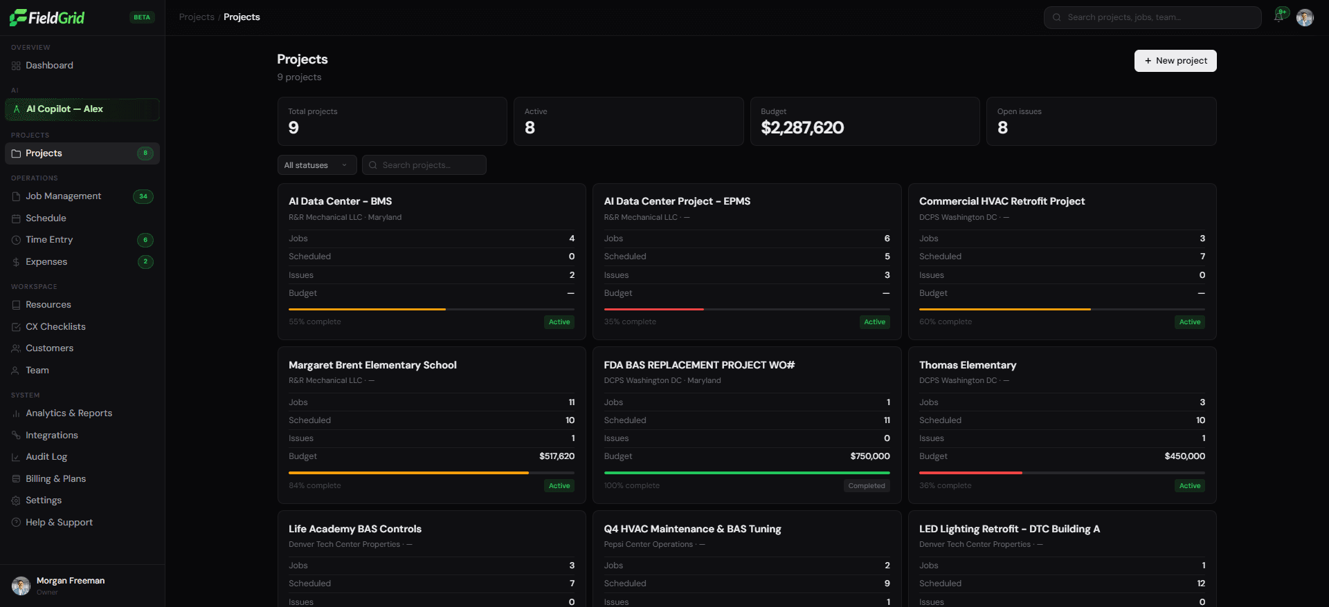This screenshot has width=1329, height=607.
Task: Click the BETA badge
Action: pos(142,17)
